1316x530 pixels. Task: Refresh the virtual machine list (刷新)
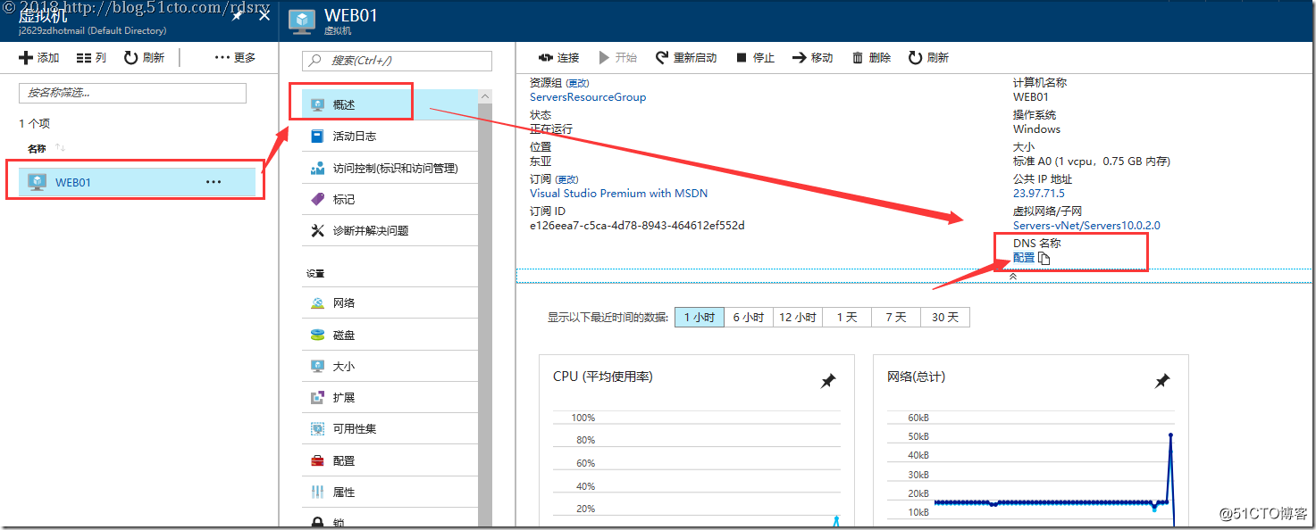click(x=144, y=58)
